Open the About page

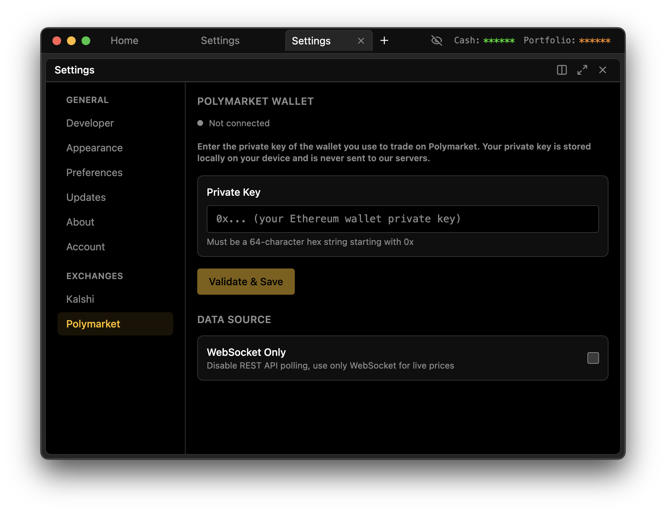(80, 222)
